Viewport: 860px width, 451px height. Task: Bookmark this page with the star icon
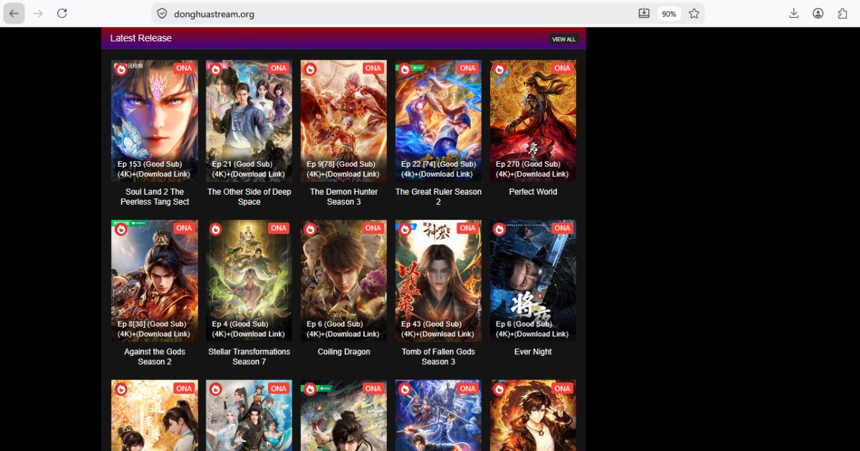694,14
